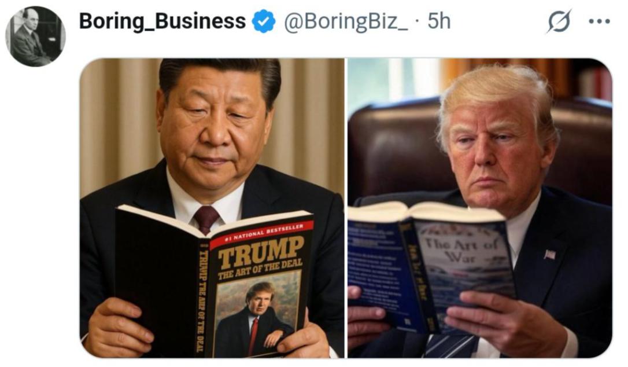The image size is (628, 367).
Task: Open the Boring_Business profile avatar
Action: click(35, 36)
